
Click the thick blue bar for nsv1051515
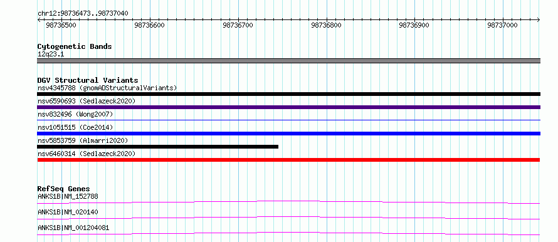(x=288, y=134)
